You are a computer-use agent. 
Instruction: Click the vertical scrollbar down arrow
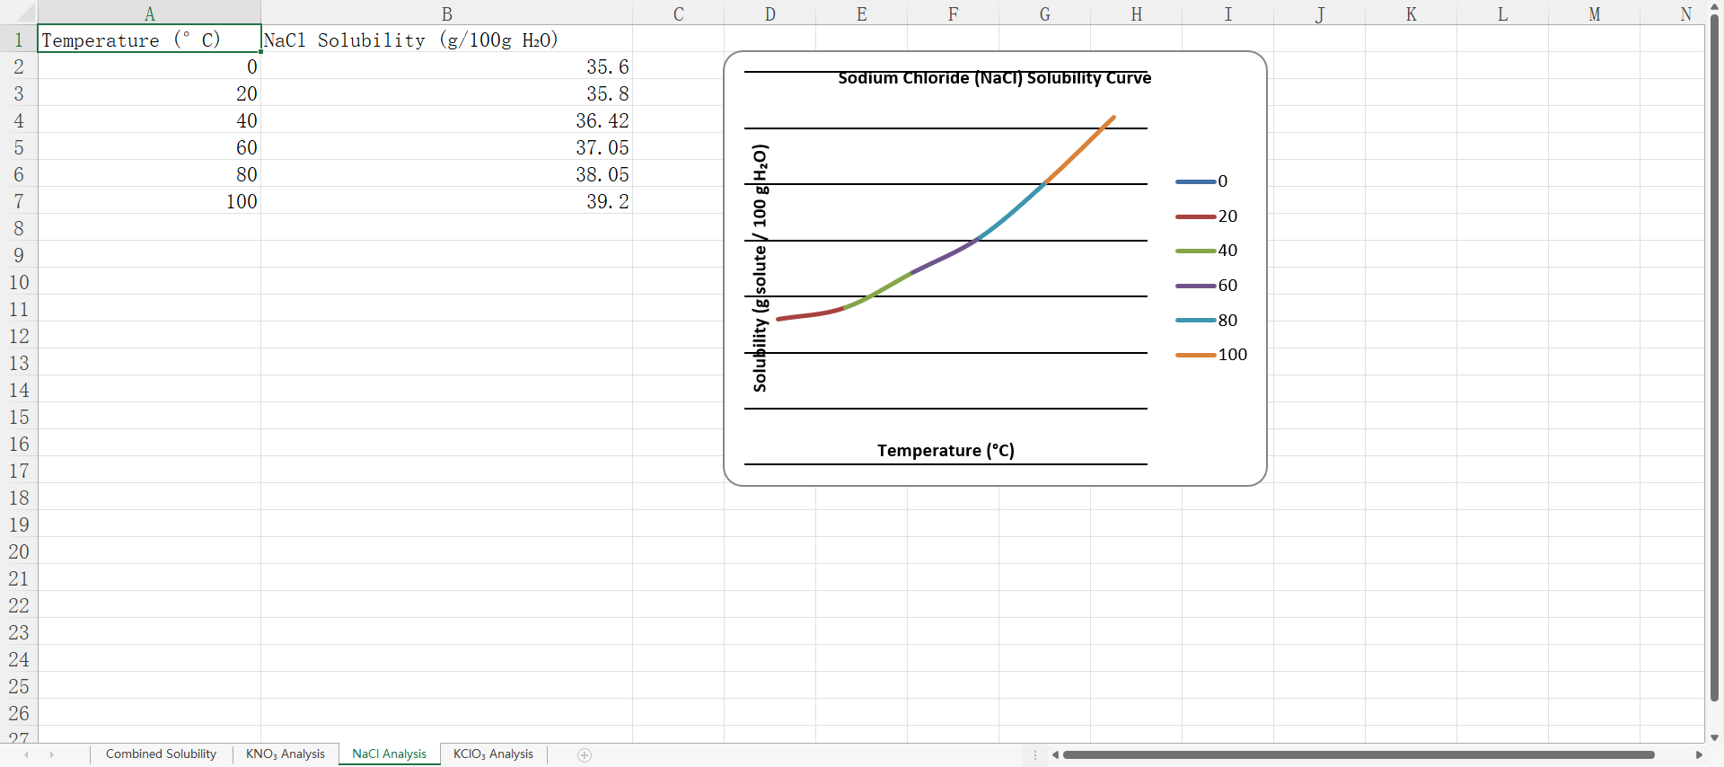click(x=1714, y=737)
